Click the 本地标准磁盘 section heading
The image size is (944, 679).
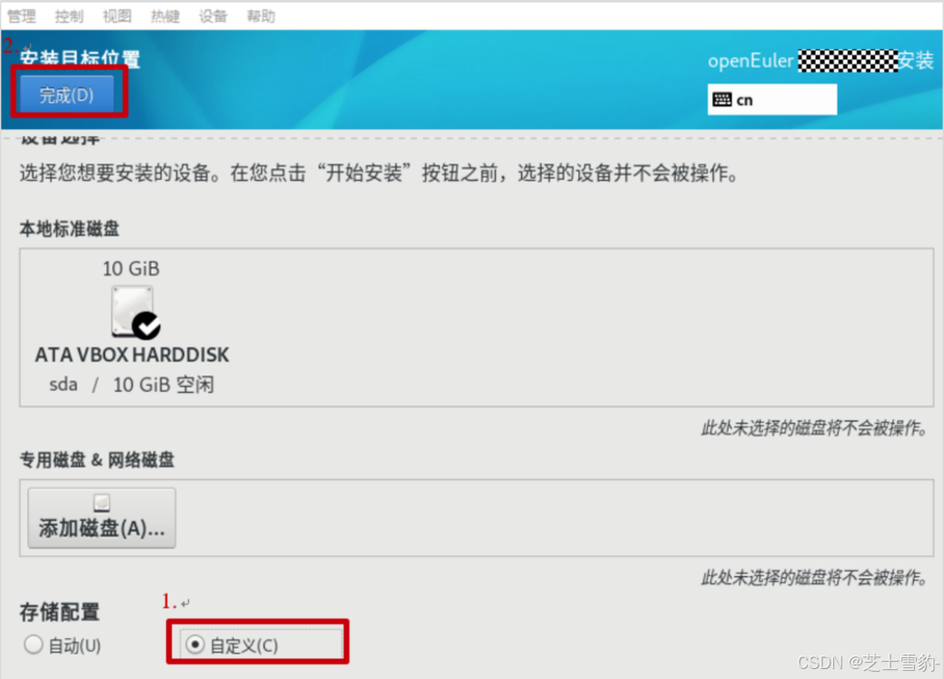(69, 229)
